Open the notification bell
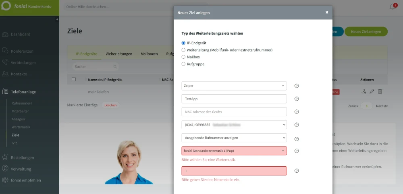Image resolution: width=403 pixels, height=194 pixels. point(393,7)
